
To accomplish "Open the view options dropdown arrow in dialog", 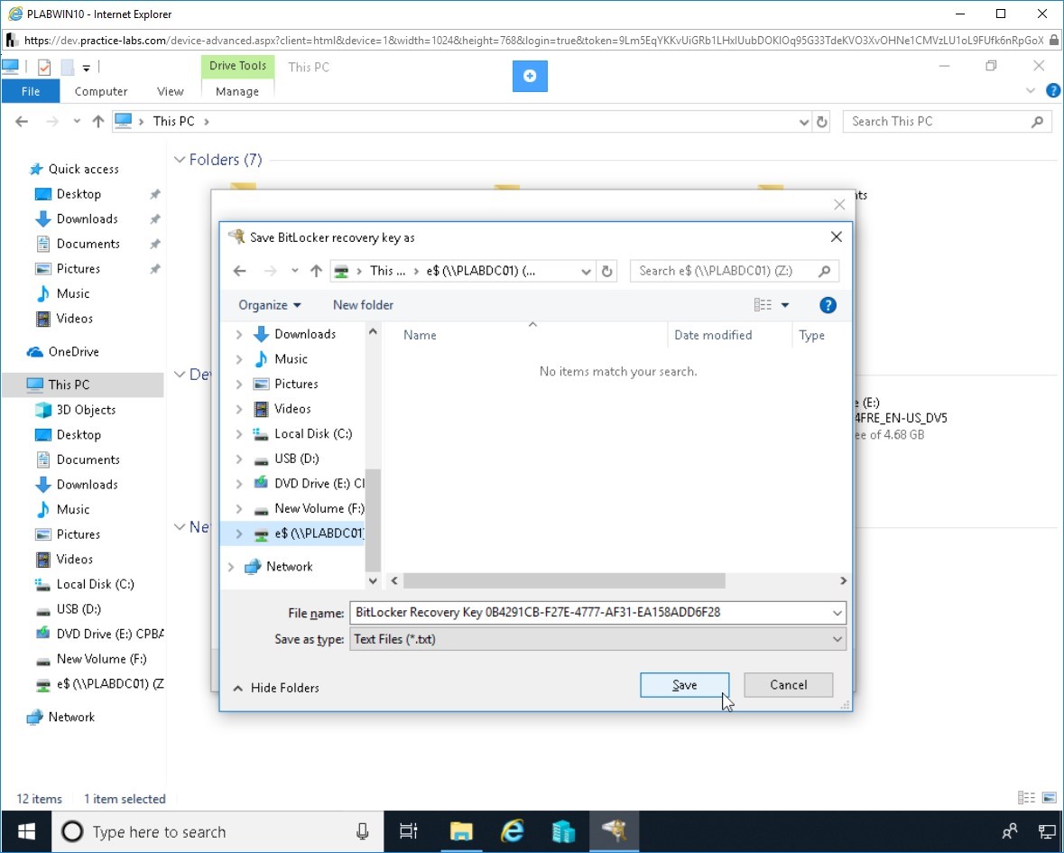I will pos(785,305).
